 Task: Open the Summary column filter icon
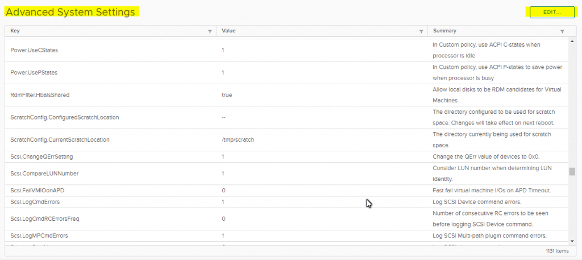[x=562, y=31]
